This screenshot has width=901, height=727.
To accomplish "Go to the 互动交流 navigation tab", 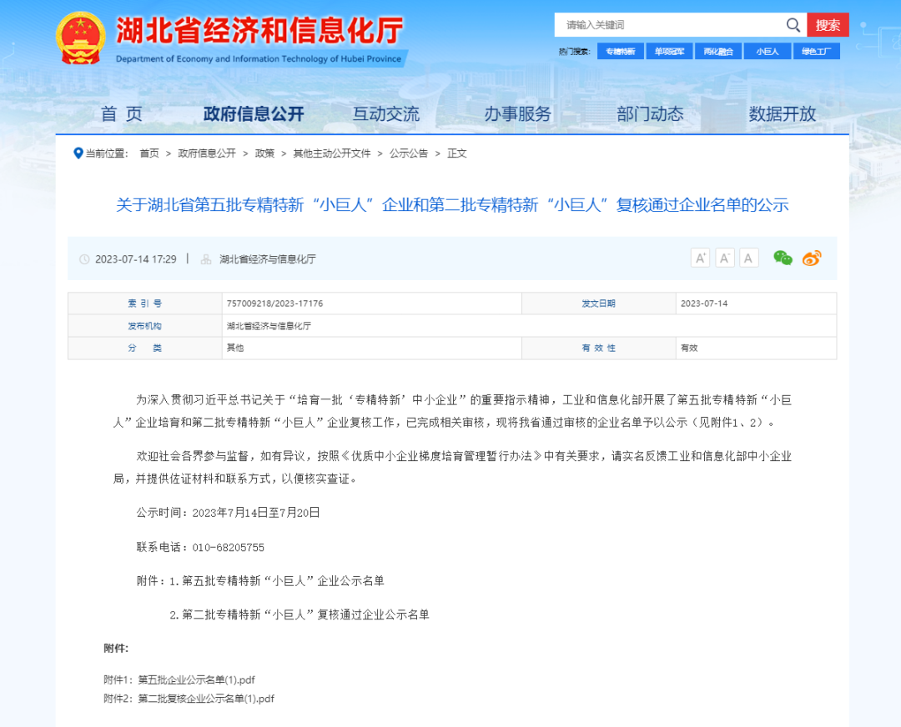I will coord(385,114).
